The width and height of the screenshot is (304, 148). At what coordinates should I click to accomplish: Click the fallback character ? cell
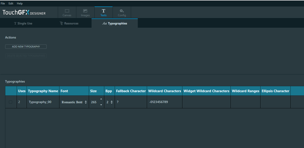(131, 102)
